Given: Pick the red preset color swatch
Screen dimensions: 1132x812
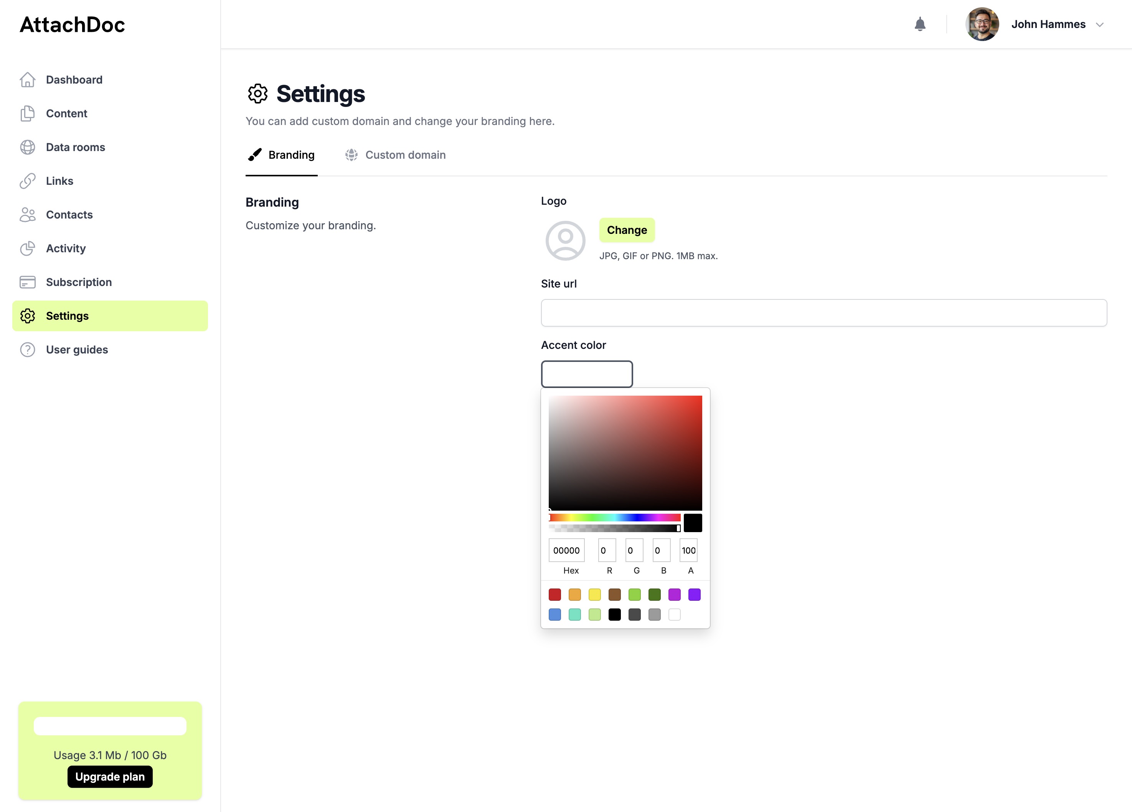Looking at the screenshot, I should click(x=554, y=595).
